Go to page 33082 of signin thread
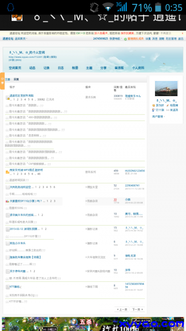 (x=41, y=100)
